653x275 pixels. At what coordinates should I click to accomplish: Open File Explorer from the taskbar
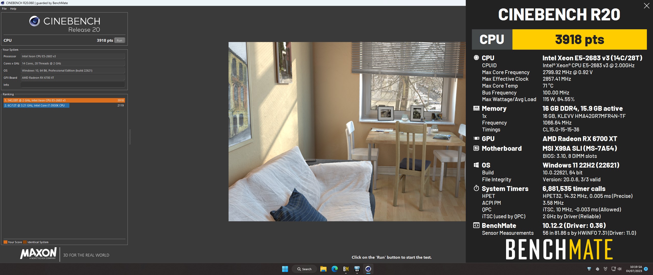[x=323, y=269]
